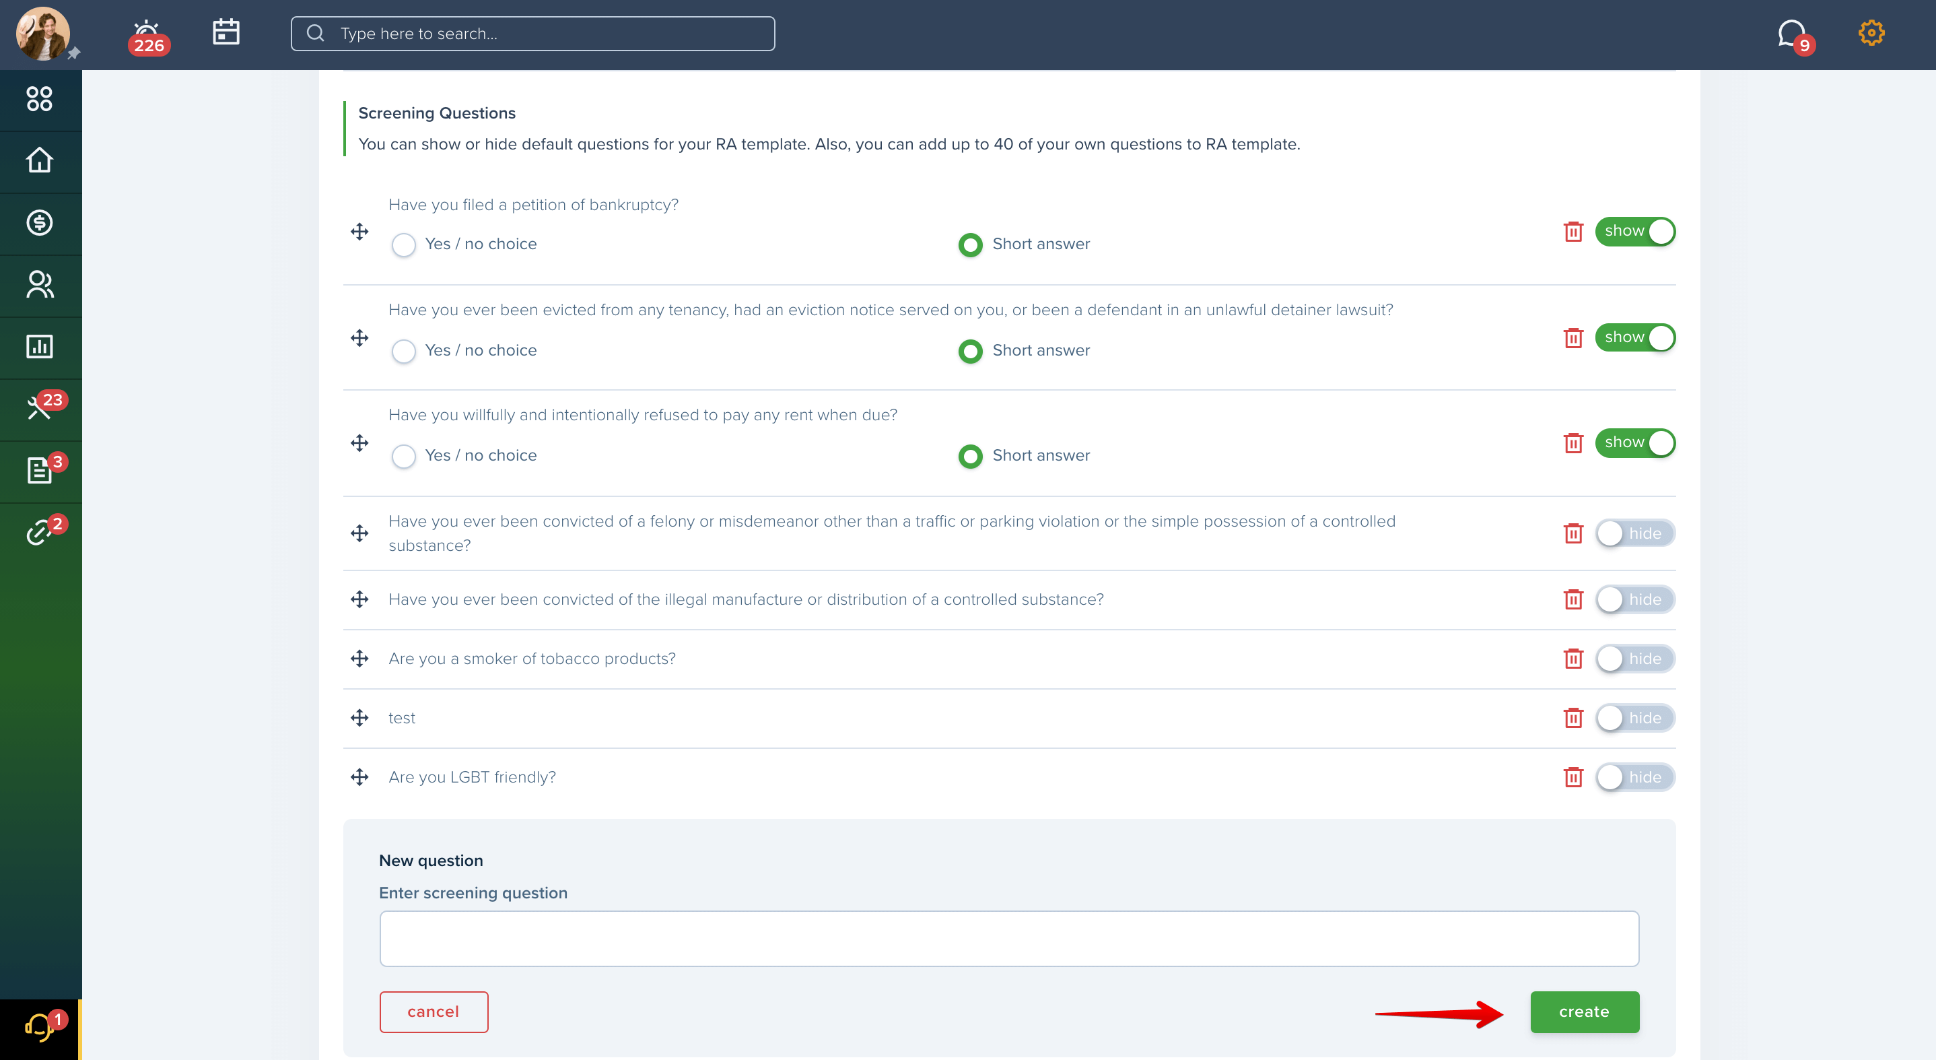Open the people contacts icon in sidebar
1936x1060 pixels.
[39, 284]
